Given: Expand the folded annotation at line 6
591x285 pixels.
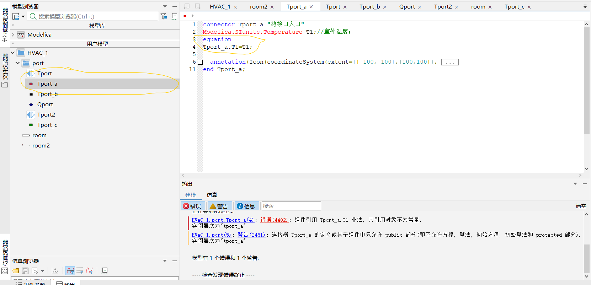Looking at the screenshot, I should point(200,62).
